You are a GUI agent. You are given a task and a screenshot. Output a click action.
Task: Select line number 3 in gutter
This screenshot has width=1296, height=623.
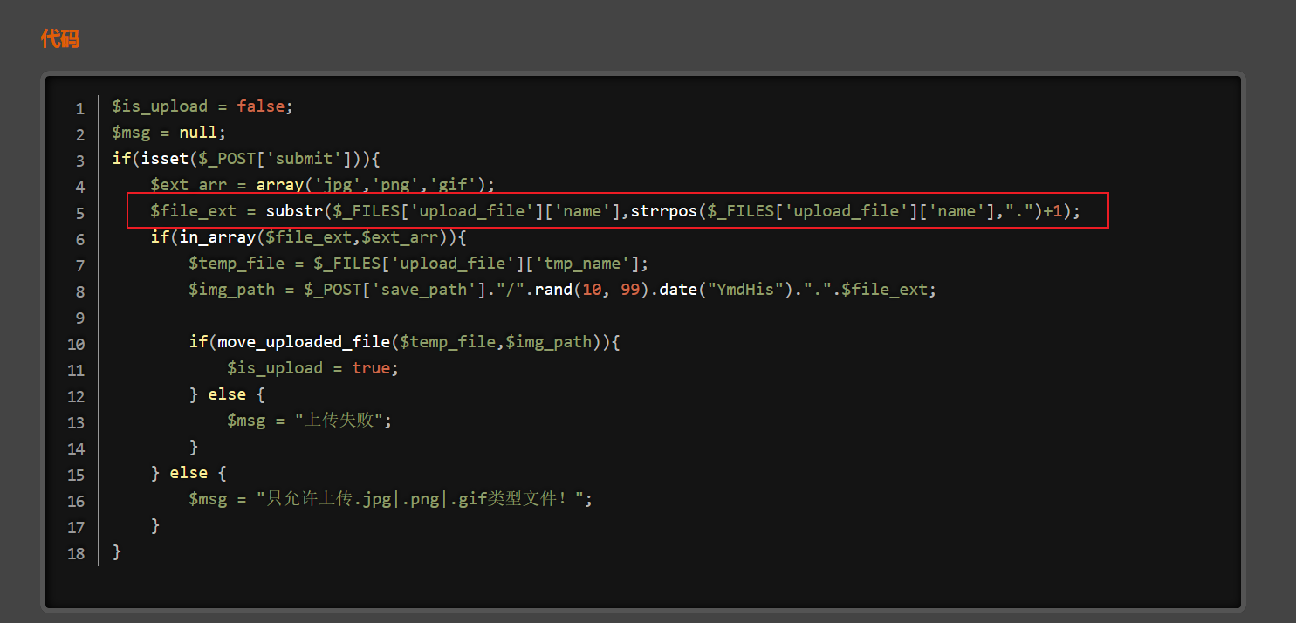(80, 161)
